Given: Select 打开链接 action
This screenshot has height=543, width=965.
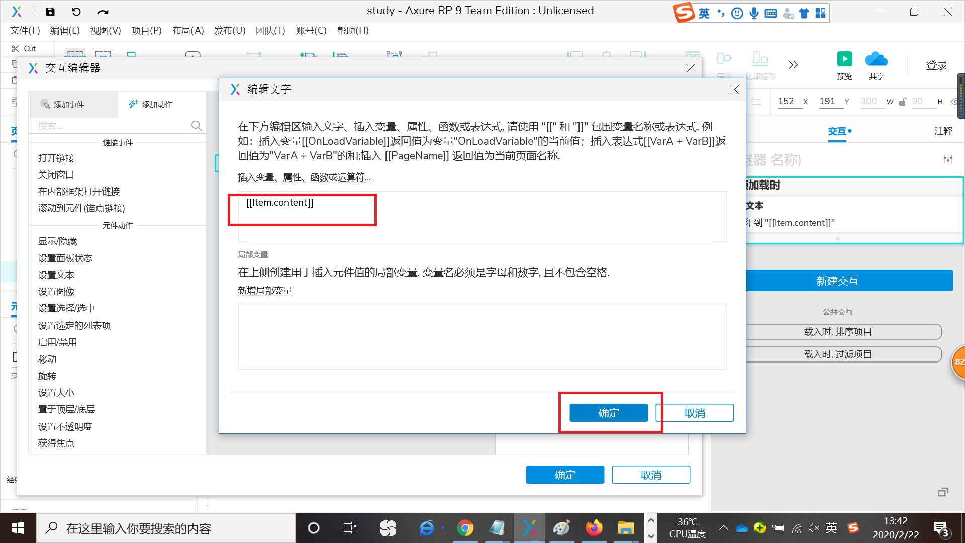Looking at the screenshot, I should [56, 158].
